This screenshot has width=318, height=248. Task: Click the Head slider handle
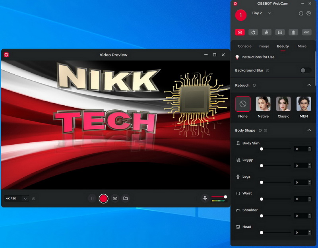(x=262, y=232)
